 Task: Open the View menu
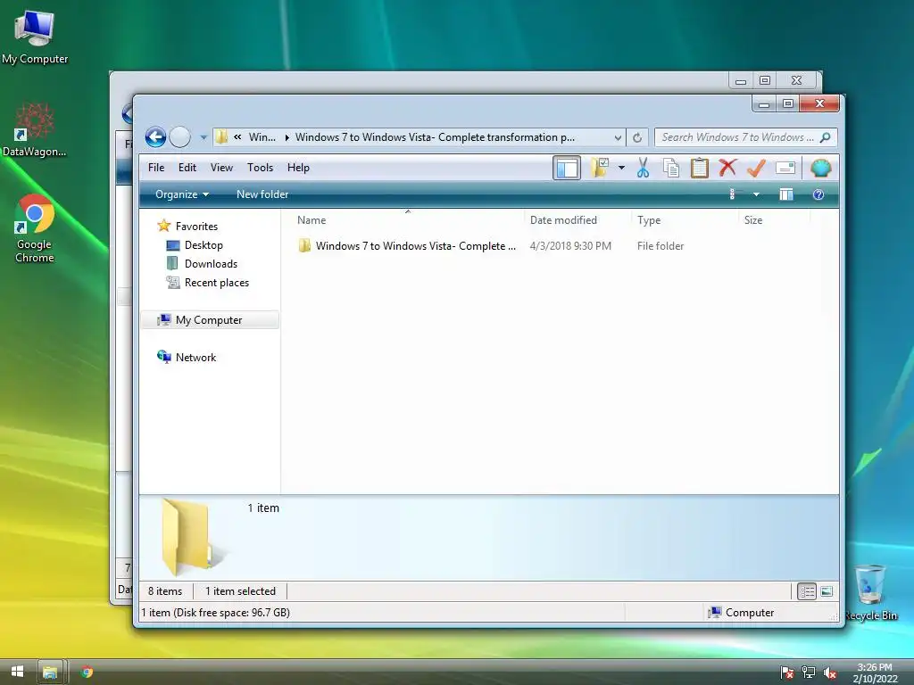[x=221, y=168]
